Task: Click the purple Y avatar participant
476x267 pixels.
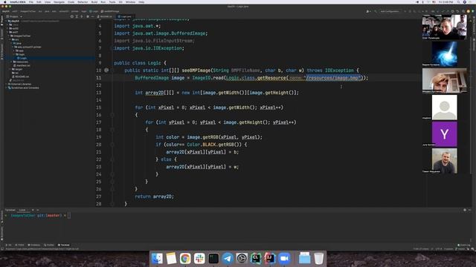Action: (x=445, y=134)
